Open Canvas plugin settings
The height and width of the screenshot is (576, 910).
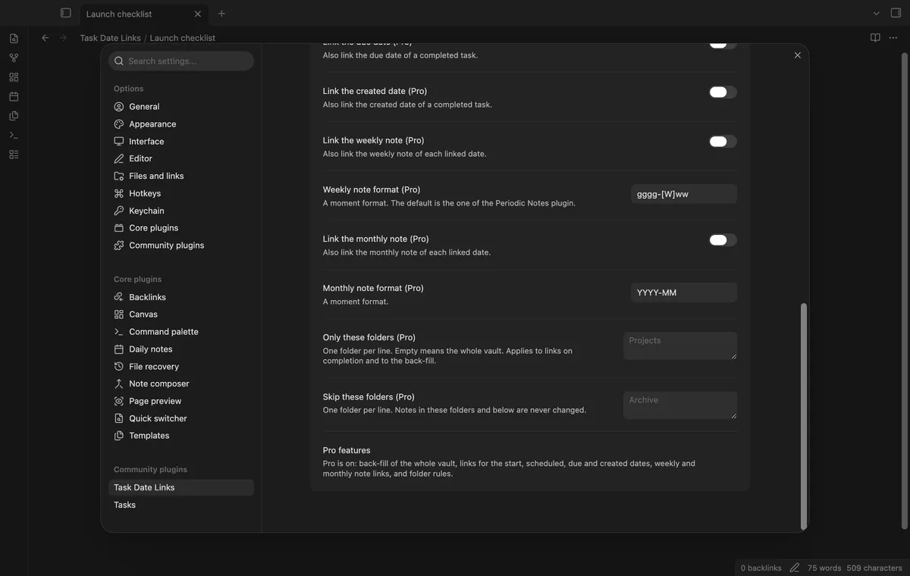[181, 315]
